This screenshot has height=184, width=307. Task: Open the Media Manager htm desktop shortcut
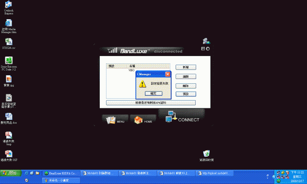(9, 26)
